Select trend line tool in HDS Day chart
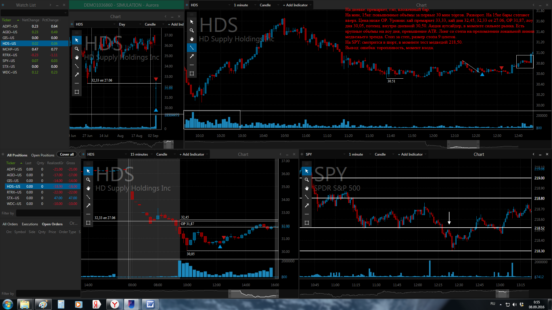Image resolution: width=552 pixels, height=310 pixels. (76, 66)
